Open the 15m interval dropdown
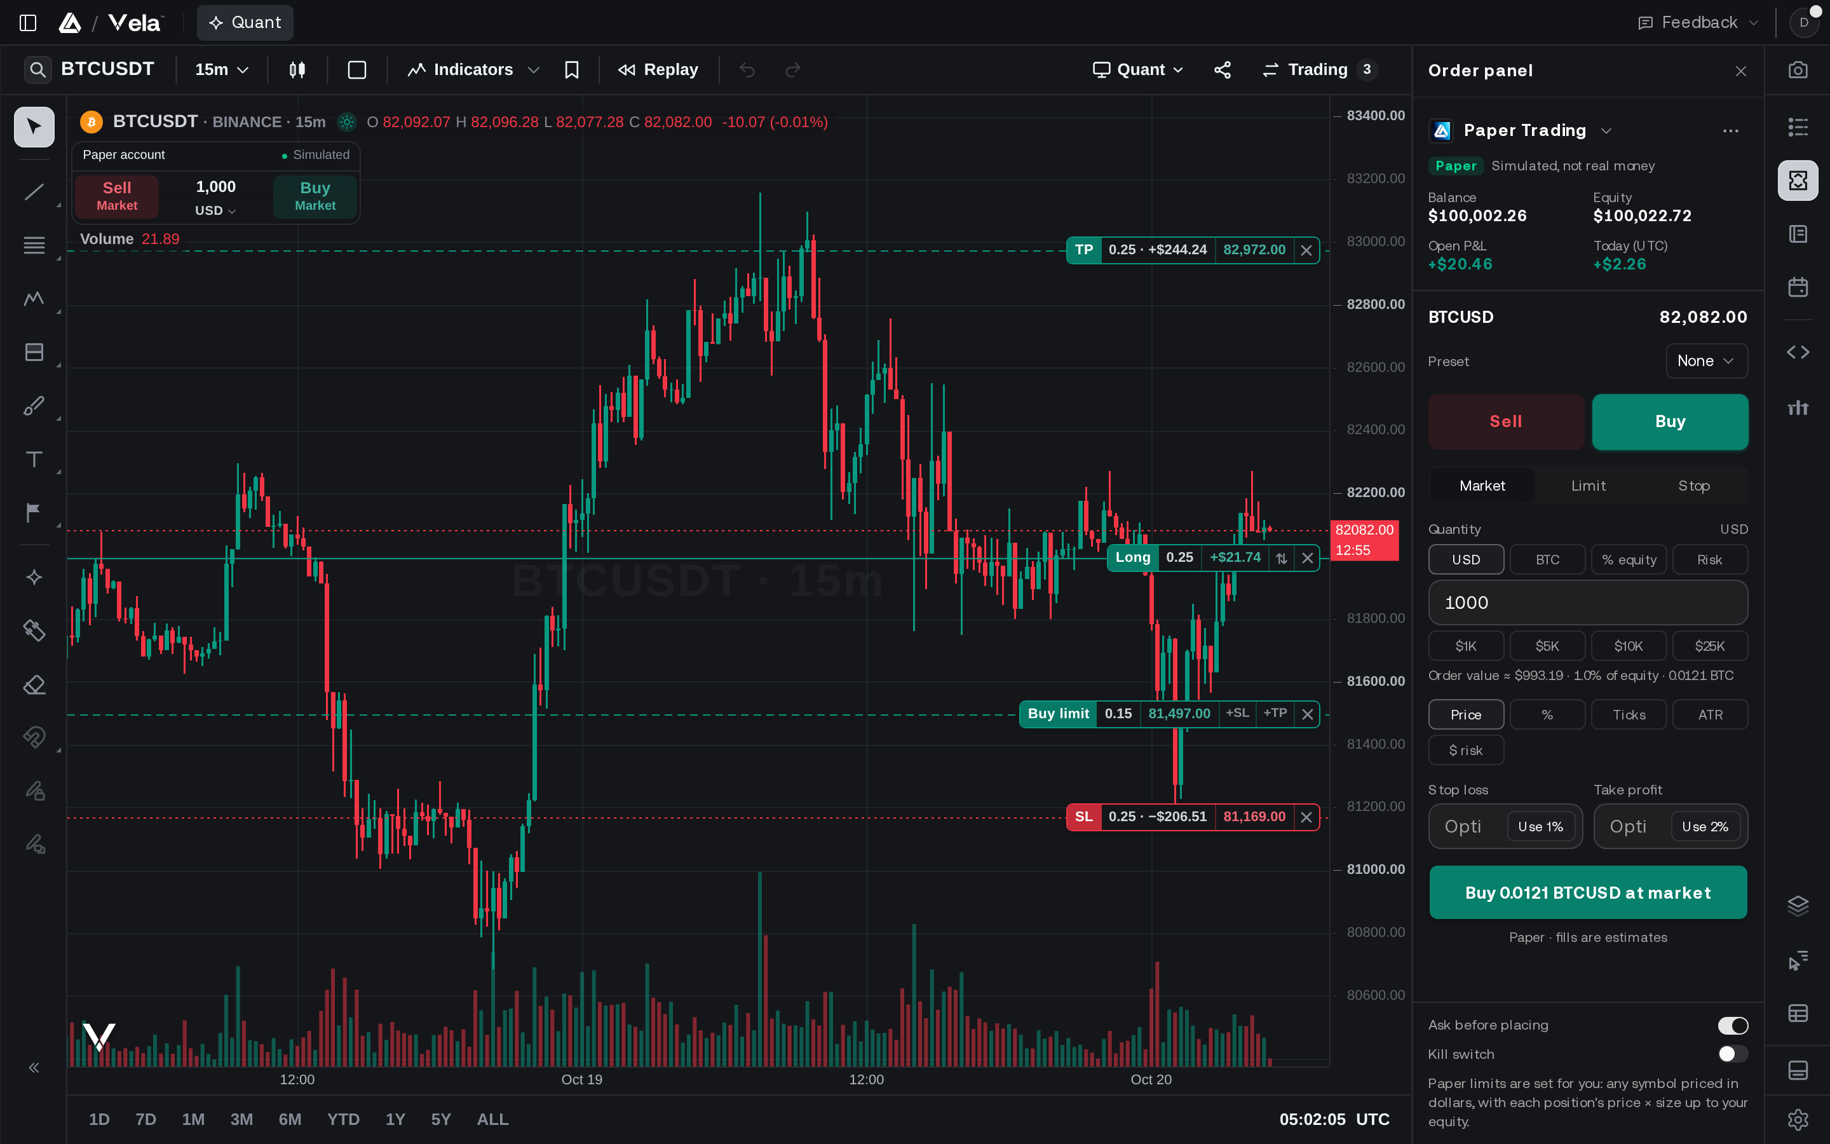Viewport: 1830px width, 1144px height. [222, 70]
